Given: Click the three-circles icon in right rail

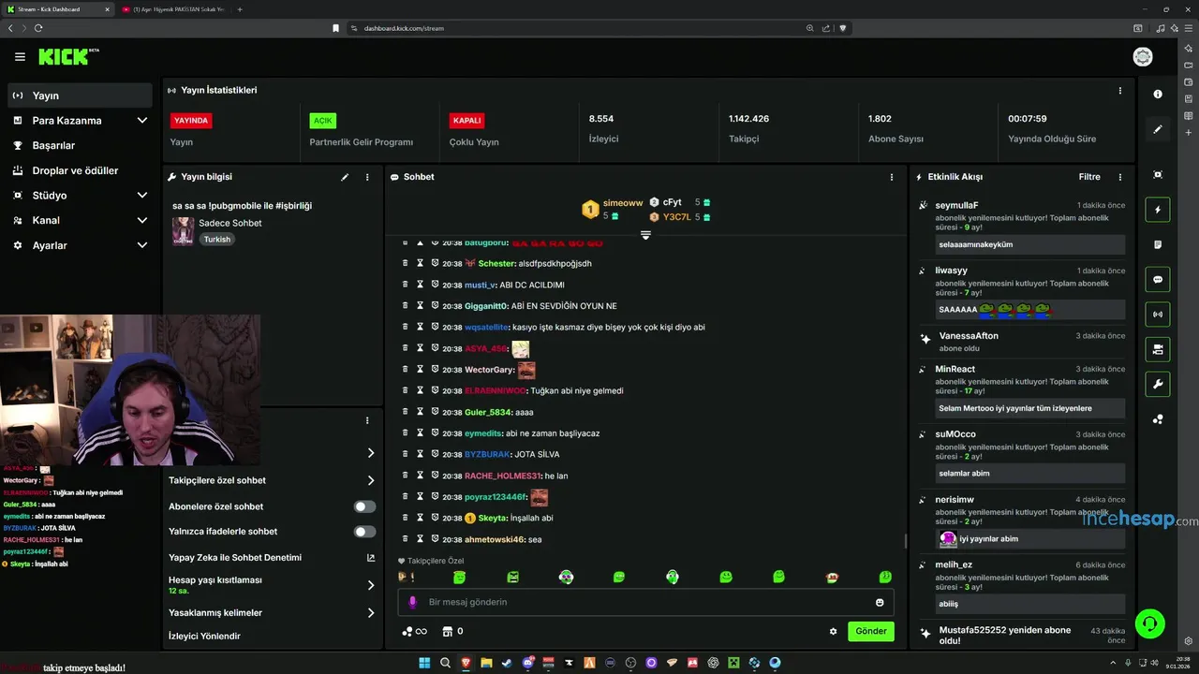Looking at the screenshot, I should click(x=1158, y=419).
